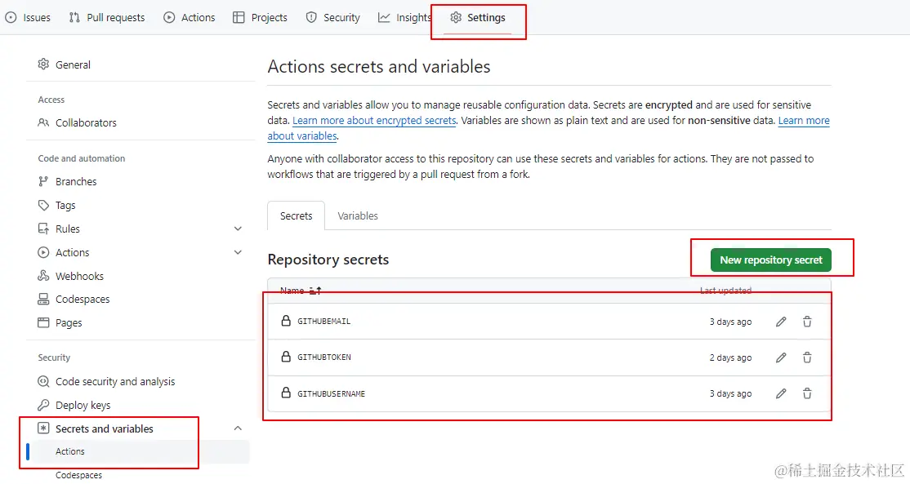Open the Security tab
Screen dimensions: 910x484
(x=333, y=17)
